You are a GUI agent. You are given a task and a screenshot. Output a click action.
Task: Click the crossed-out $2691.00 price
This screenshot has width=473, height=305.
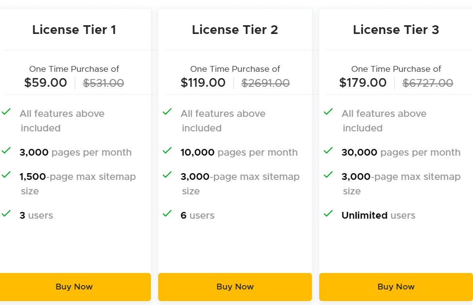pos(266,82)
